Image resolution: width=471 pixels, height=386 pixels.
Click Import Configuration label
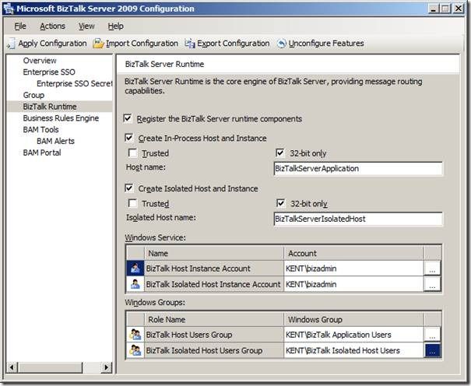coord(142,44)
